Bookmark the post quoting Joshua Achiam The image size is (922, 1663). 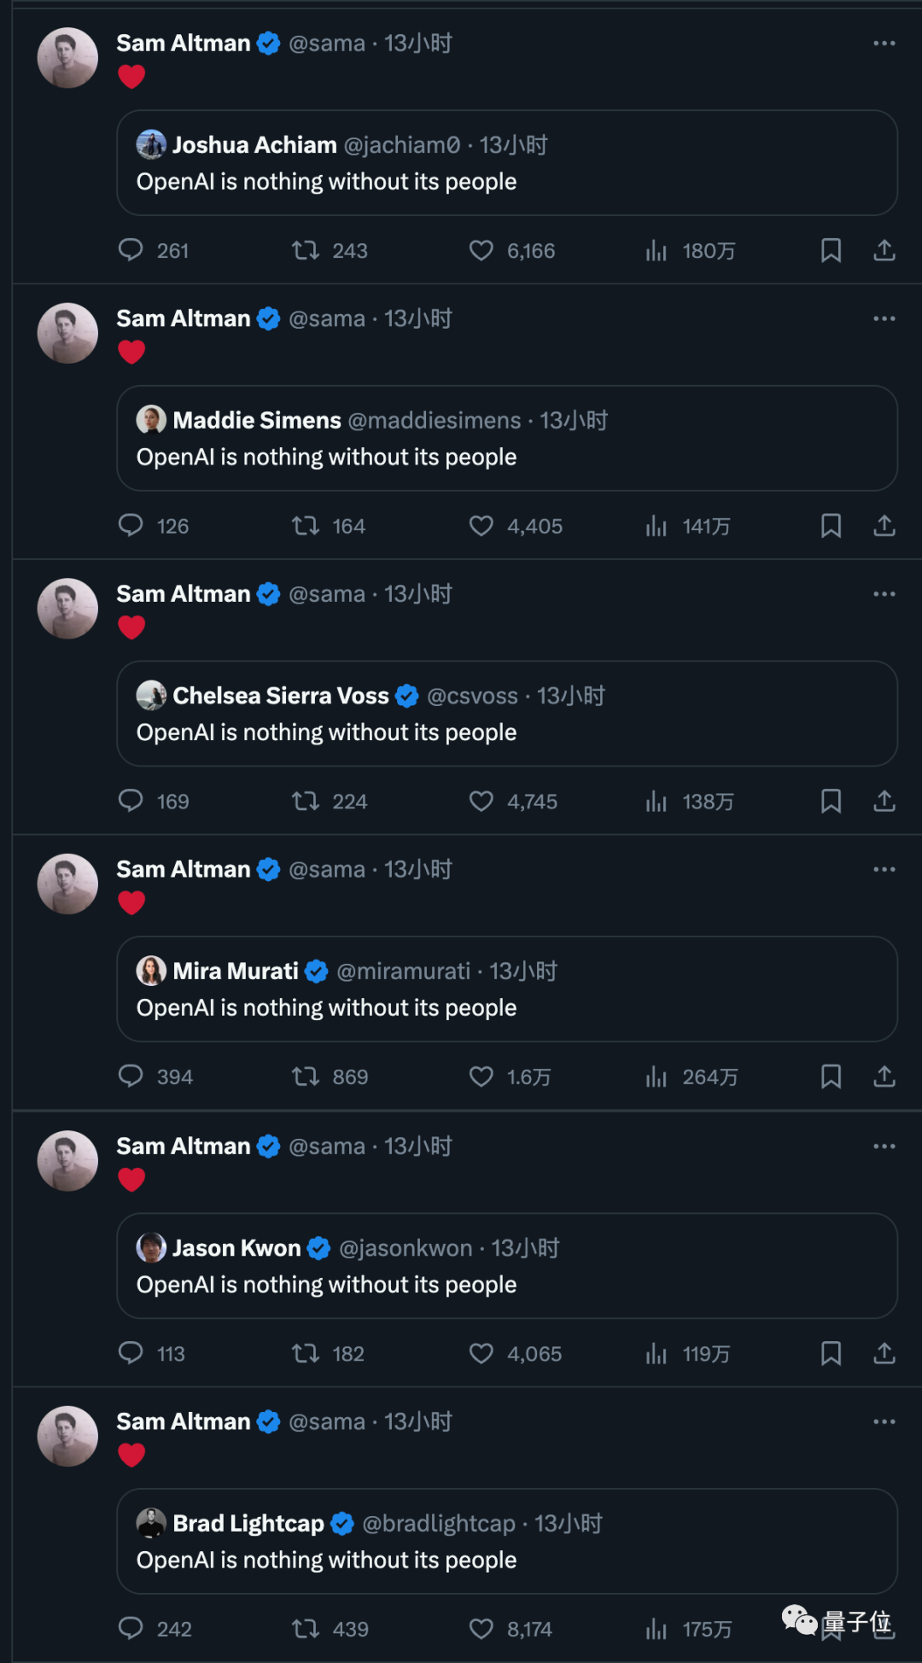831,250
